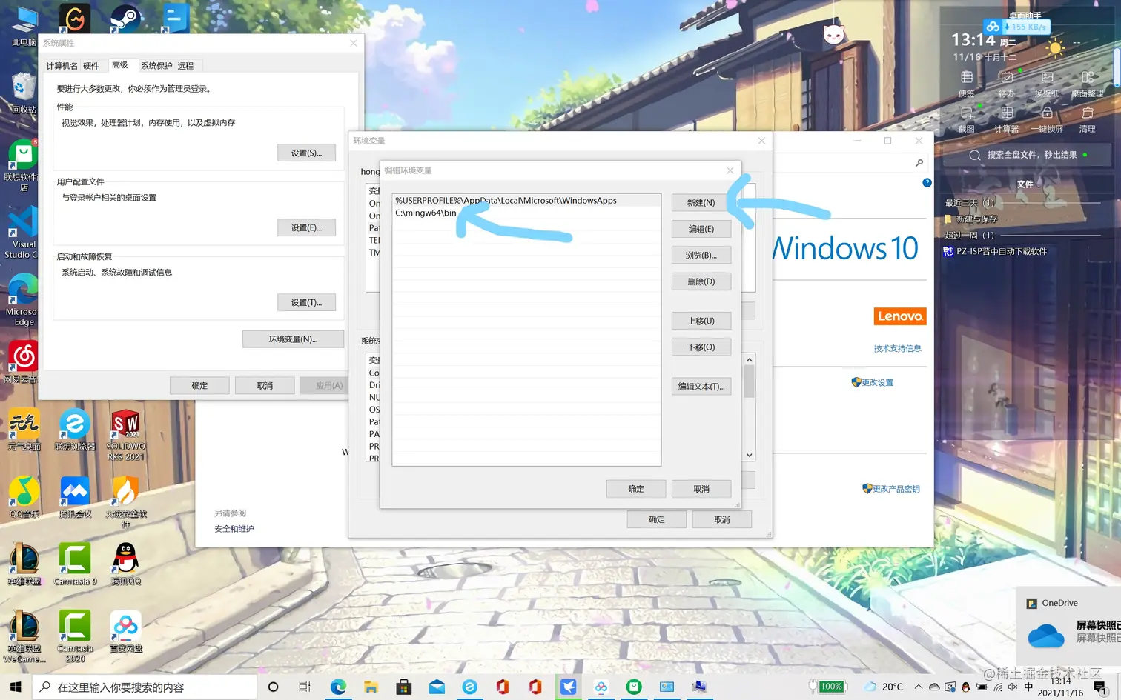Click the 清理 cleanup icon
Viewport: 1121px width, 700px height.
click(x=1087, y=119)
